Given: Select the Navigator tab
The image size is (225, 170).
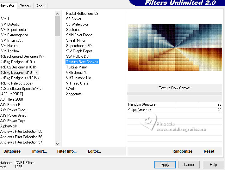Looking at the screenshot, I should tap(7, 6).
